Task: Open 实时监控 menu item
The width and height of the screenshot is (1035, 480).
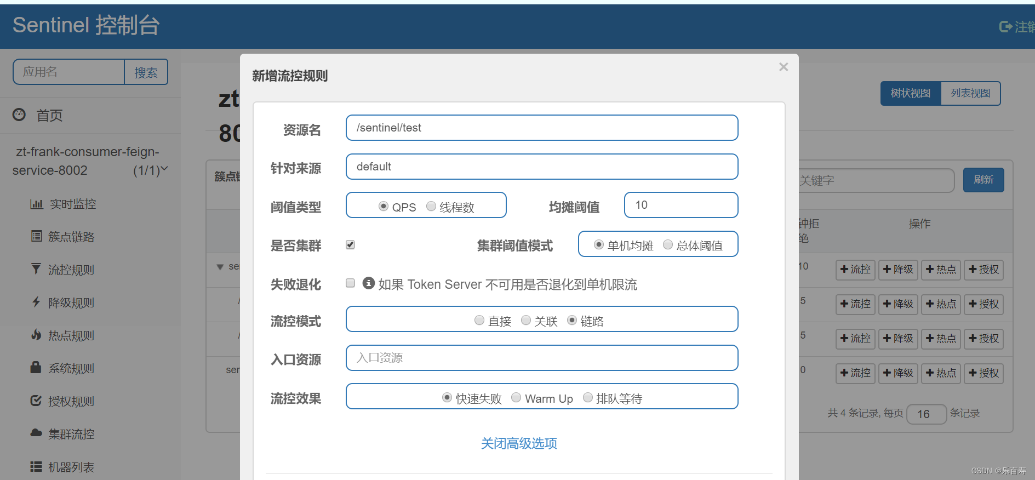Action: point(73,204)
